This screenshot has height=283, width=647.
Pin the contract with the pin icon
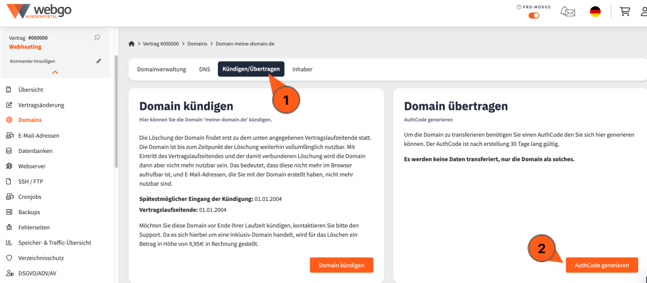pos(97,37)
